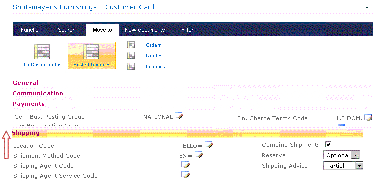Open lookup icon next to 1.5 DOM.

(x=368, y=117)
